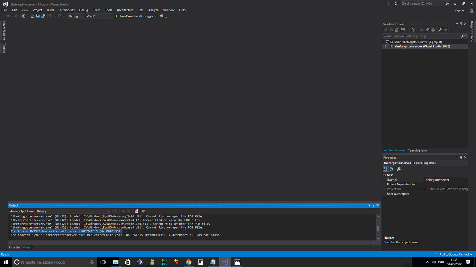Open the File menu
This screenshot has width=476, height=267.
[x=5, y=10]
